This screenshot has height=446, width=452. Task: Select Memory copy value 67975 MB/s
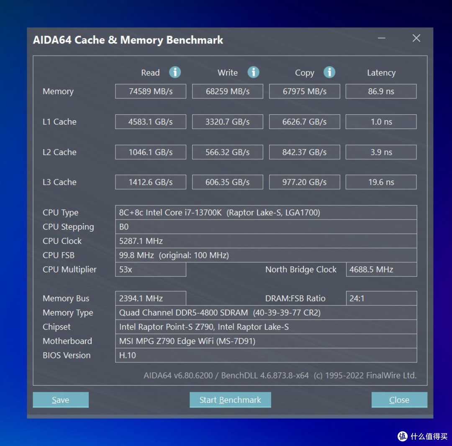pos(304,91)
